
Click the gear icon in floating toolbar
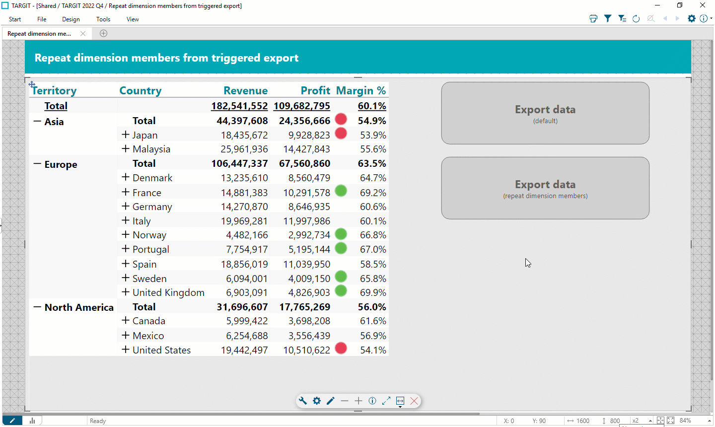tap(317, 401)
